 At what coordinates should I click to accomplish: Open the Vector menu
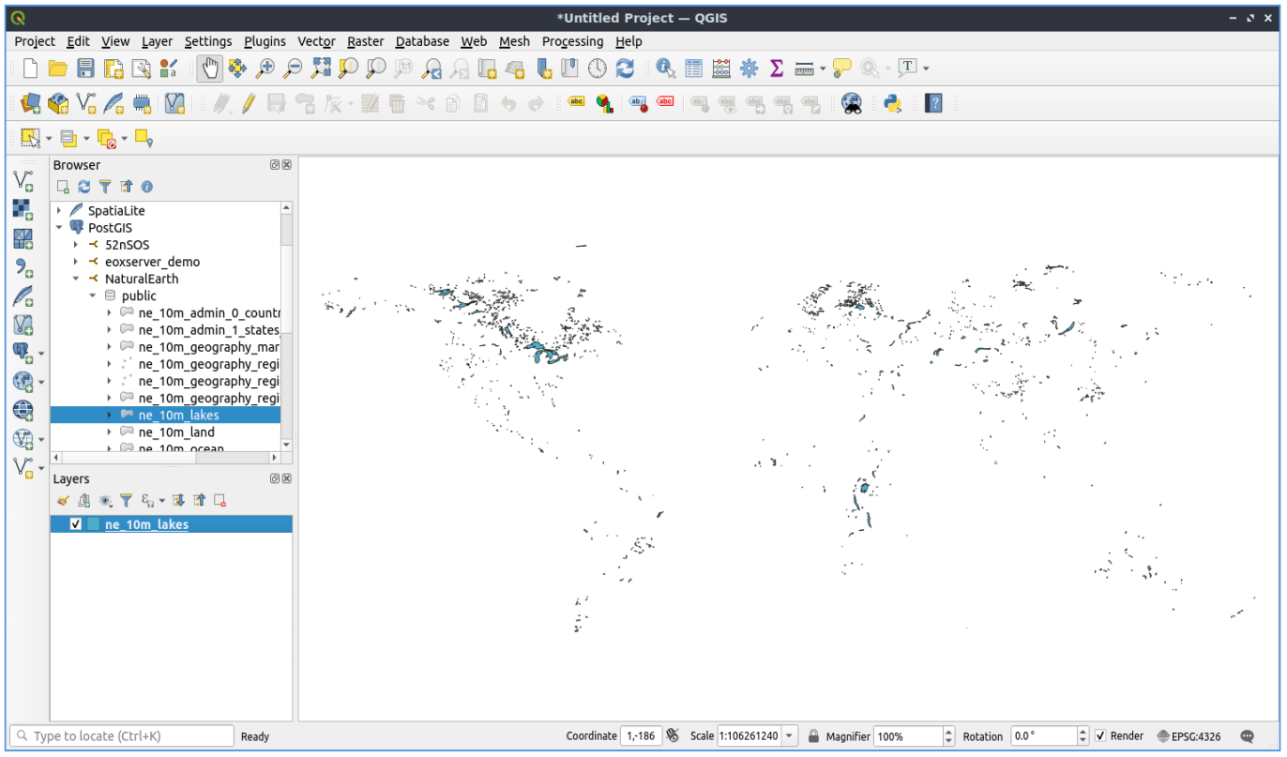[316, 41]
